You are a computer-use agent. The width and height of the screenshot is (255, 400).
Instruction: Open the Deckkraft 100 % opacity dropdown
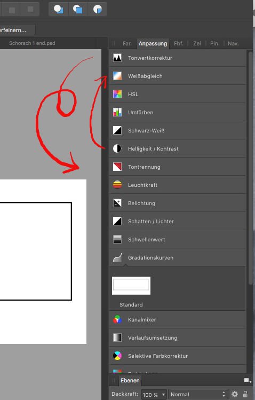click(154, 395)
